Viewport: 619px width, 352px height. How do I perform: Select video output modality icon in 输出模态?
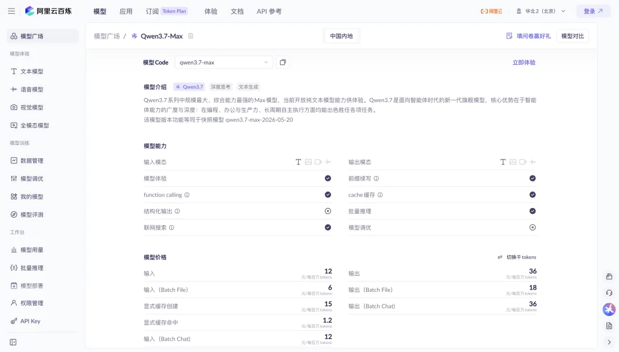[x=523, y=162]
